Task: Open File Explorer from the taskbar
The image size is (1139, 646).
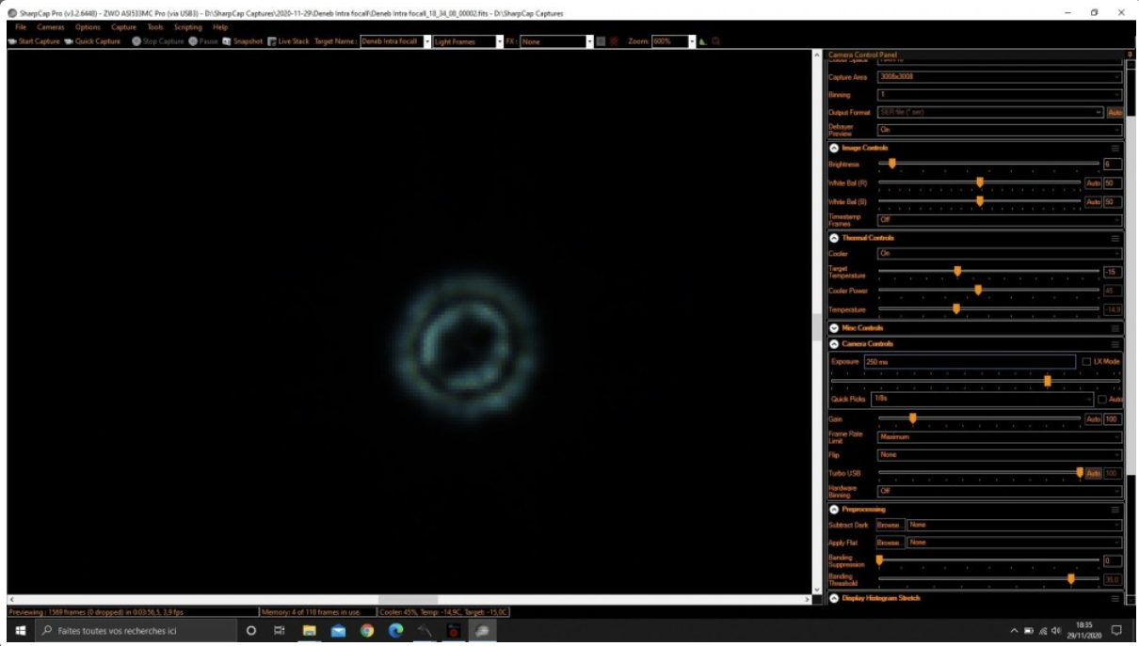Action: point(309,631)
